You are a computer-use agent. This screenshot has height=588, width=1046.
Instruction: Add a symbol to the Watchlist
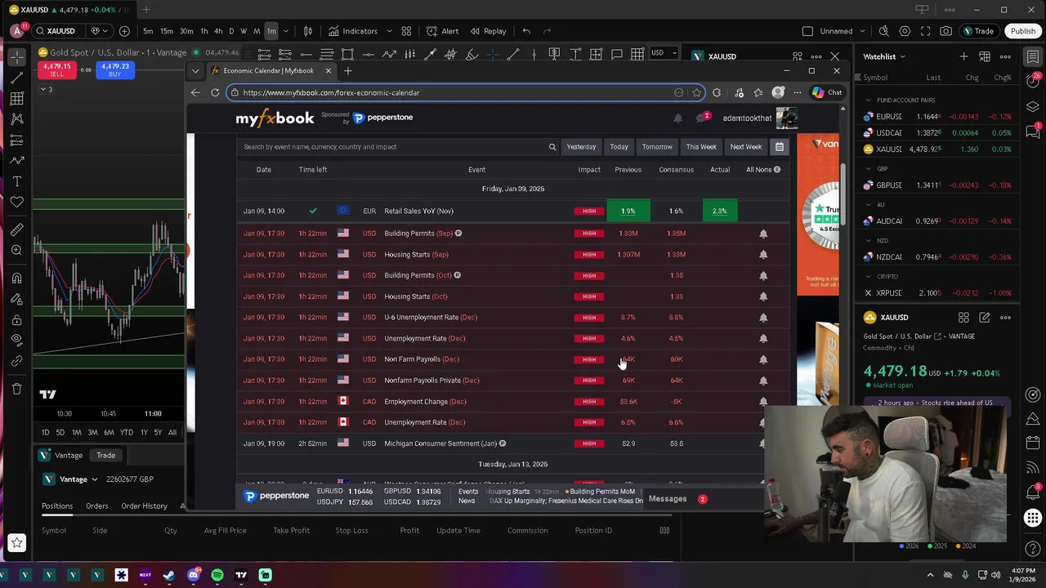963,56
